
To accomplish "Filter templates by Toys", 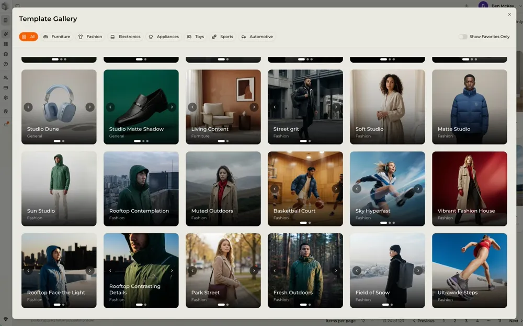I will tap(196, 37).
